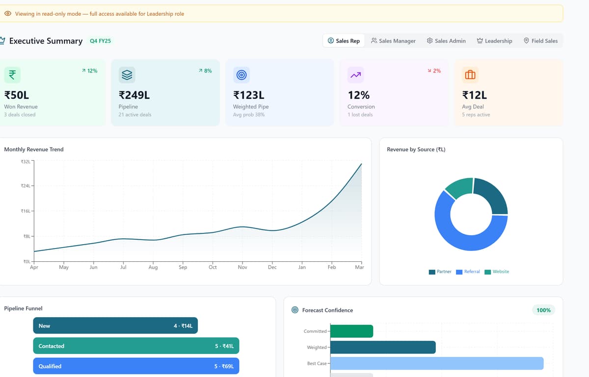
Task: Click the target icon on Weighted Pipe card
Action: 241,75
